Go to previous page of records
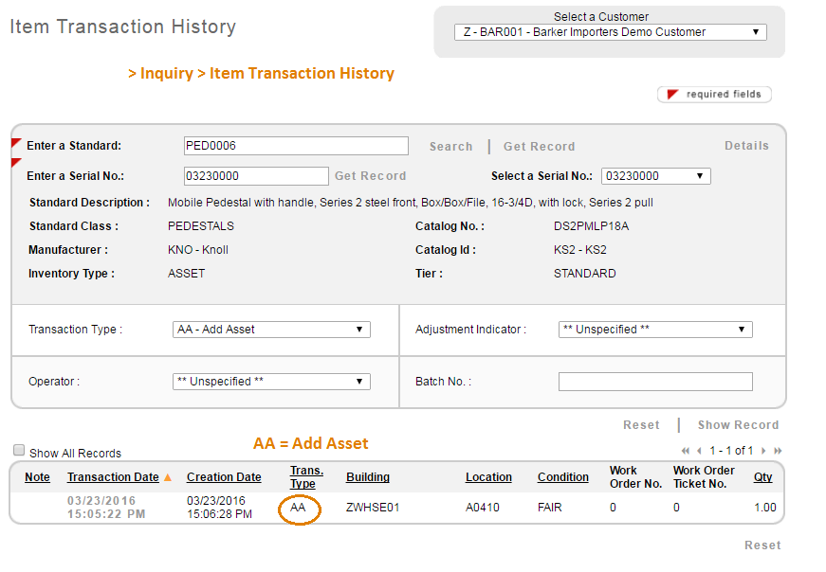 coord(699,451)
